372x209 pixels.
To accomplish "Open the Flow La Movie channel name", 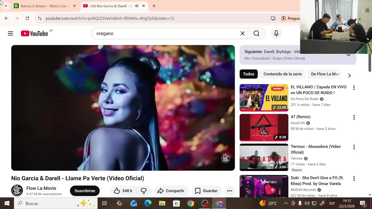I will (41, 188).
